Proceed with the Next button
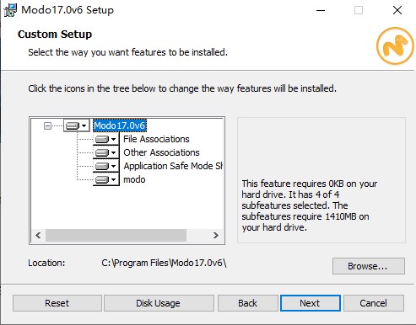 tap(311, 303)
